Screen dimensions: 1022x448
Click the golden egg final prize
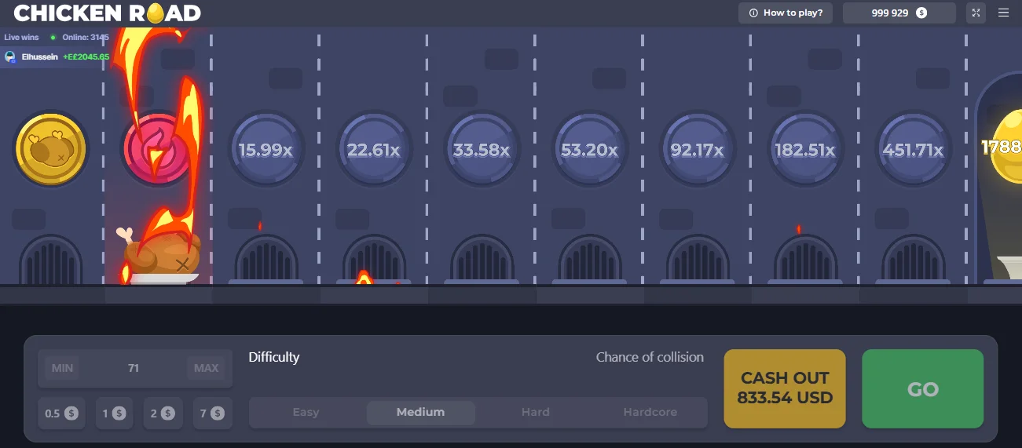tap(1005, 147)
